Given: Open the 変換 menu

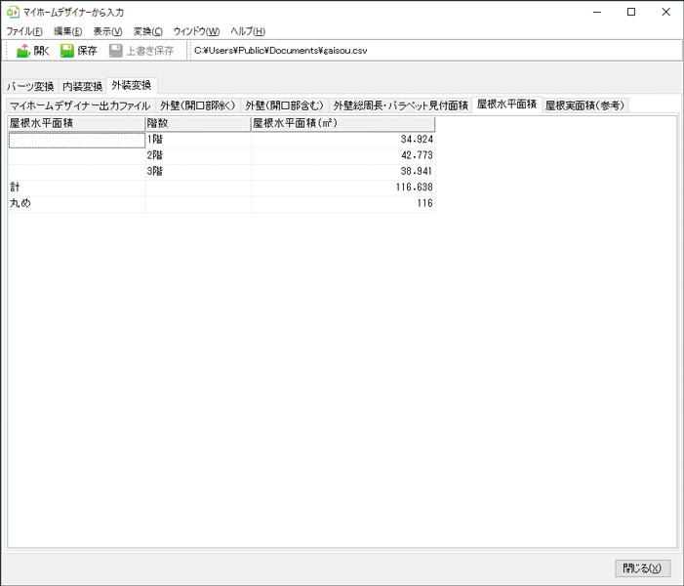Looking at the screenshot, I should pos(147,31).
